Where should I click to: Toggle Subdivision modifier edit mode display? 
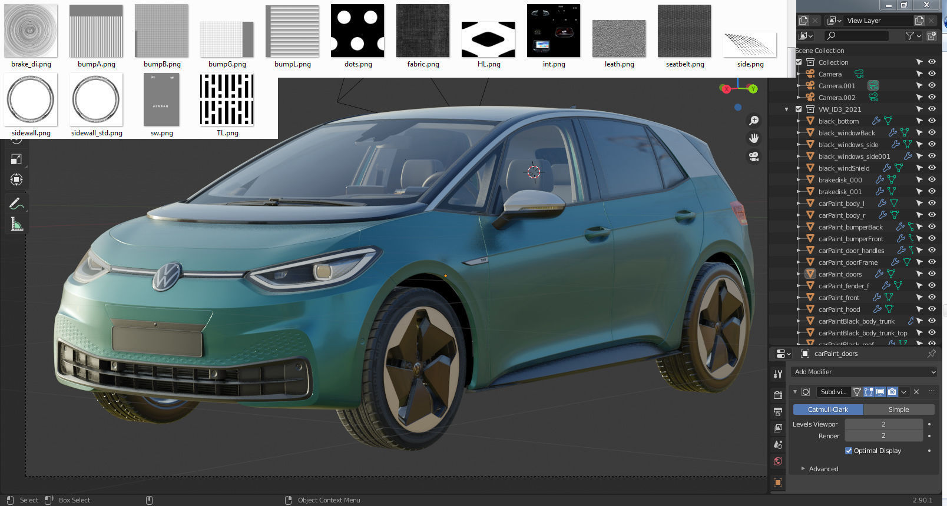[x=869, y=392]
